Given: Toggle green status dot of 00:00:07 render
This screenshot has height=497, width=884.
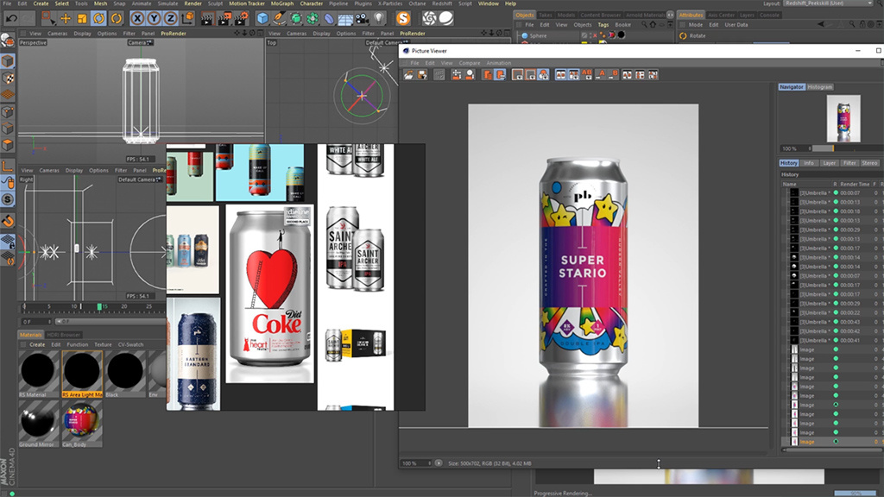Looking at the screenshot, I should click(x=836, y=192).
